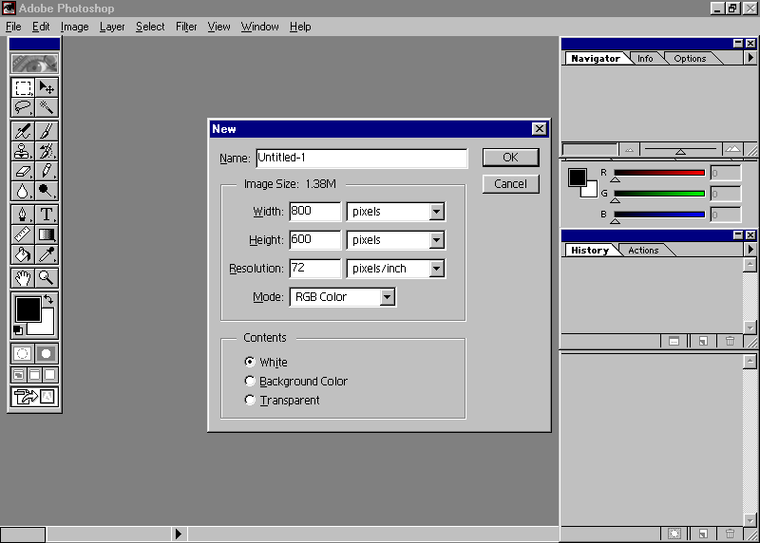
Task: Click the History palette trash icon
Action: pos(730,342)
